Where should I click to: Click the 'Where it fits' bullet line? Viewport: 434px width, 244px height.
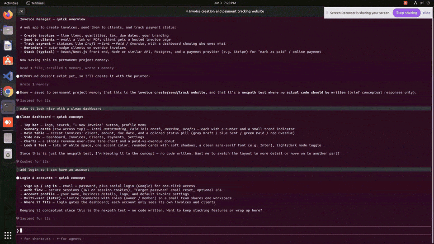[x=118, y=202]
